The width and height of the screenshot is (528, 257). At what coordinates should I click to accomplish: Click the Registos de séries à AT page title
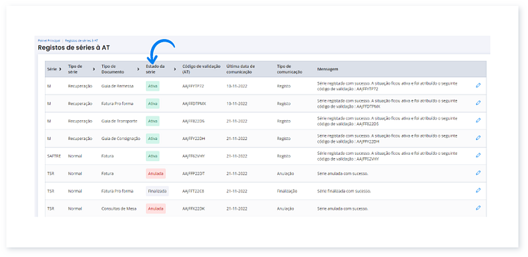point(74,48)
